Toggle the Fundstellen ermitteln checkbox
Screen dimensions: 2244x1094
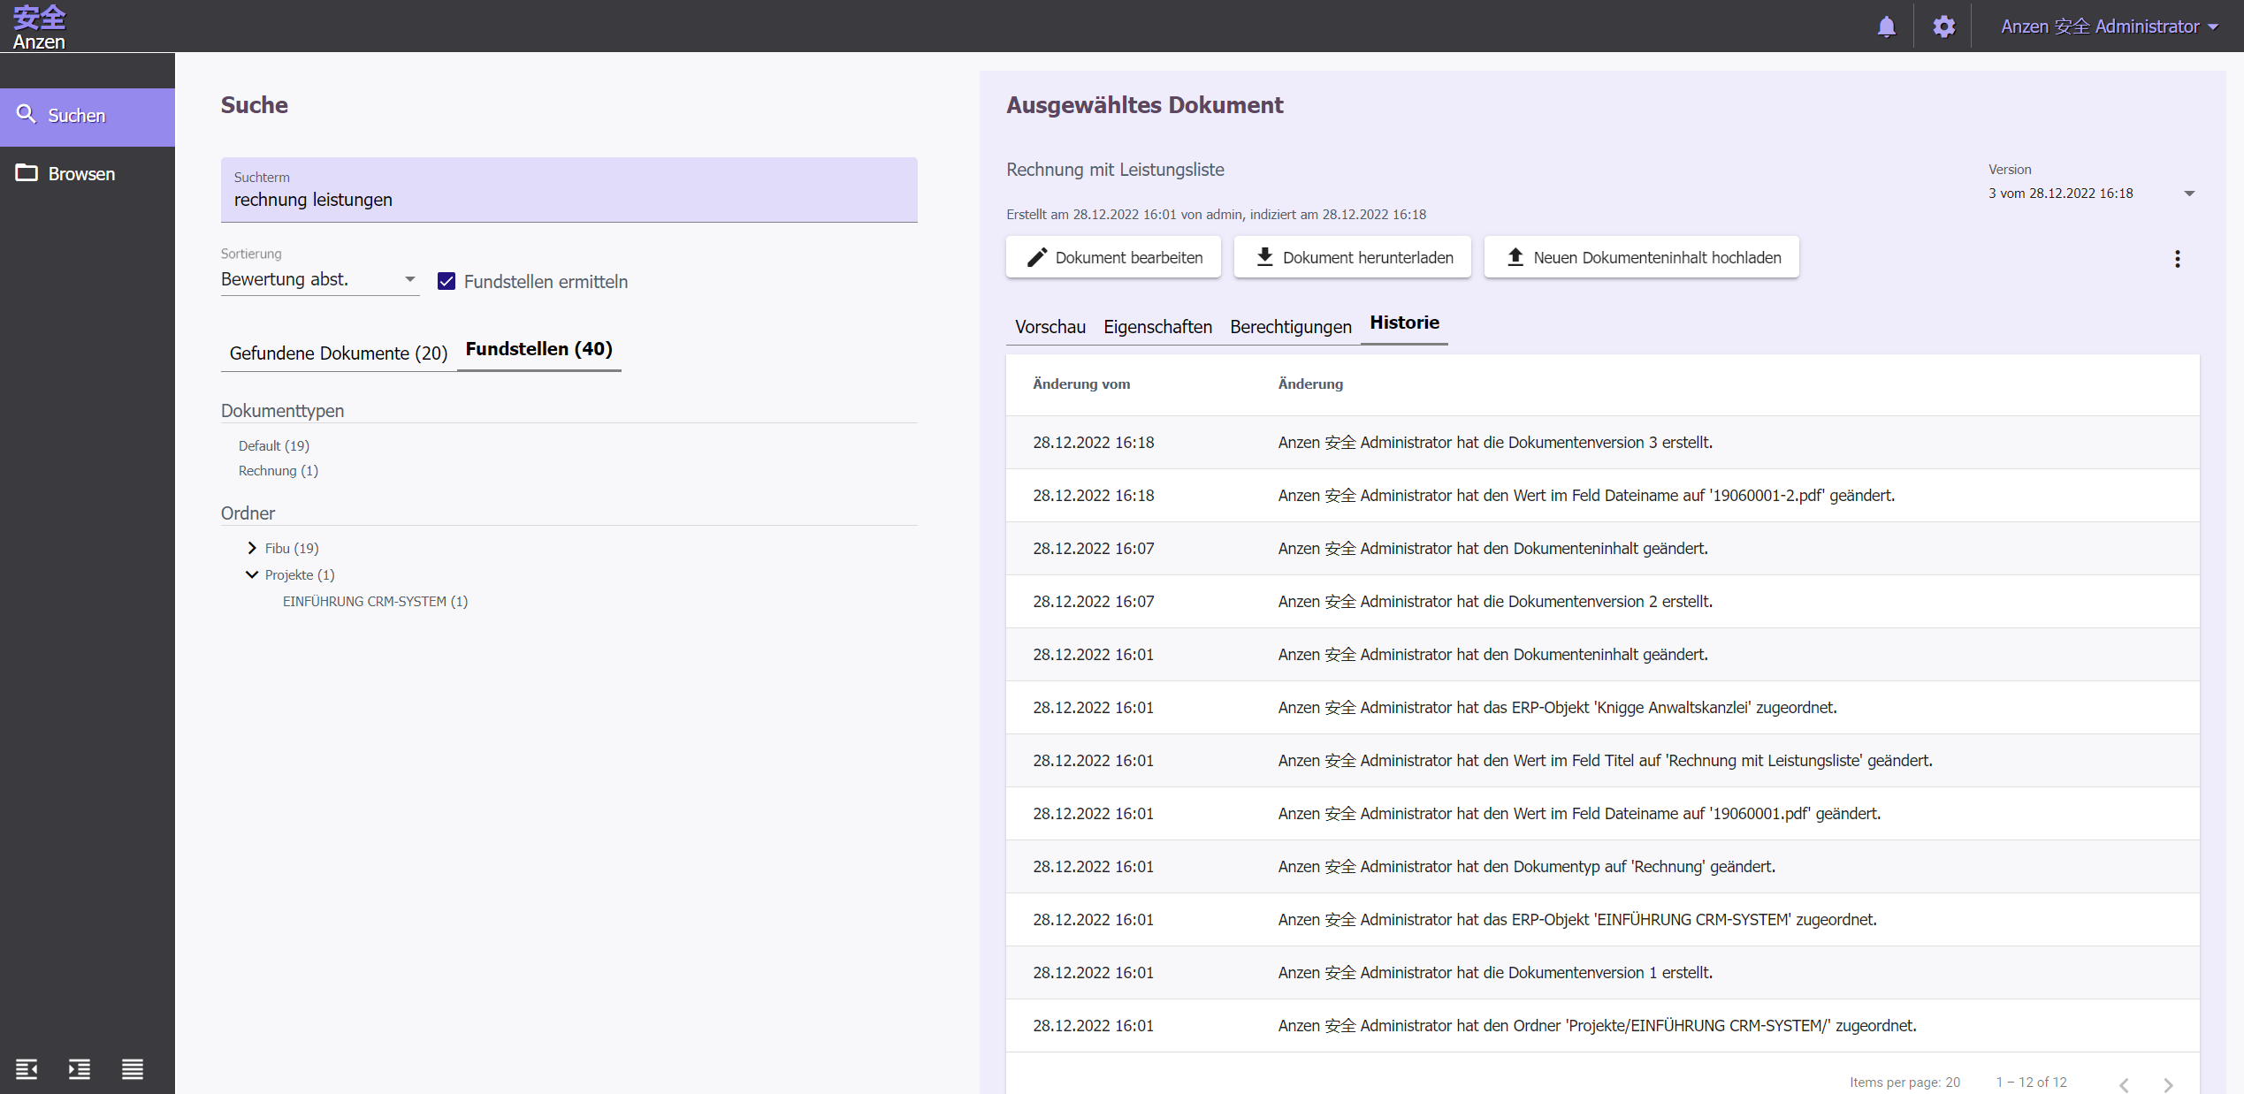[x=447, y=281]
